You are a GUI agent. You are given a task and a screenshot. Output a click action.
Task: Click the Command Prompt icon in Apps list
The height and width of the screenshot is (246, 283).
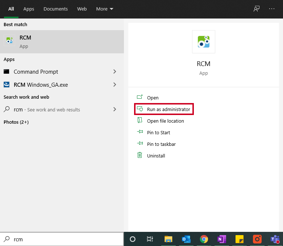click(7, 71)
